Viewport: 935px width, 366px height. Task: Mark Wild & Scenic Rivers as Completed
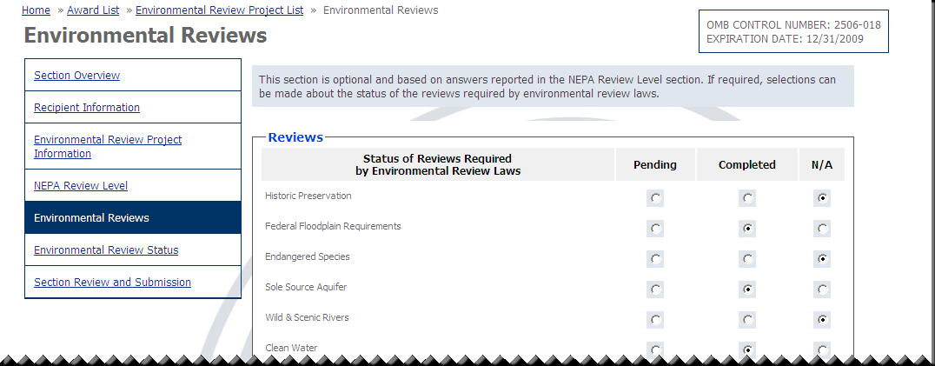[747, 321]
